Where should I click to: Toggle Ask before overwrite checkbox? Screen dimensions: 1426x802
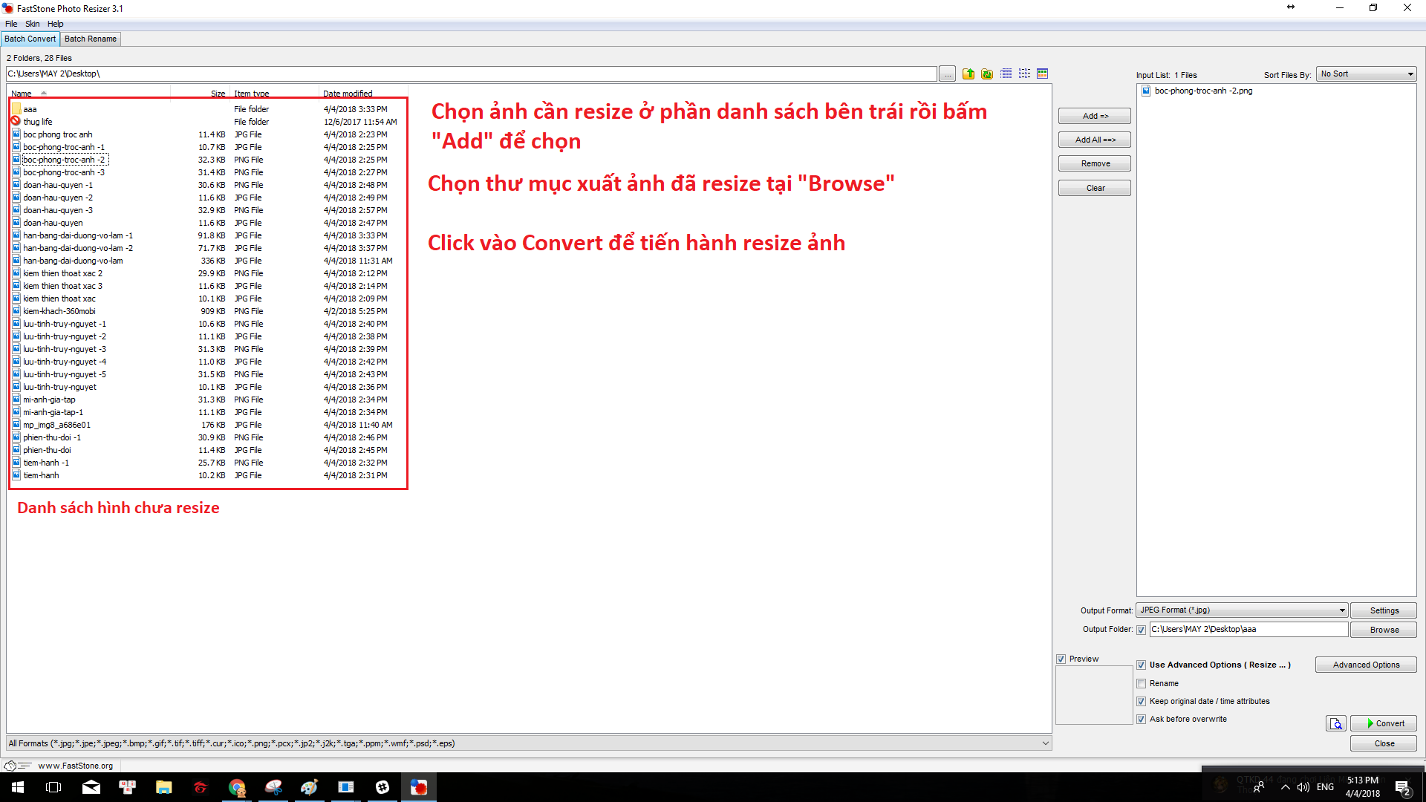1142,720
